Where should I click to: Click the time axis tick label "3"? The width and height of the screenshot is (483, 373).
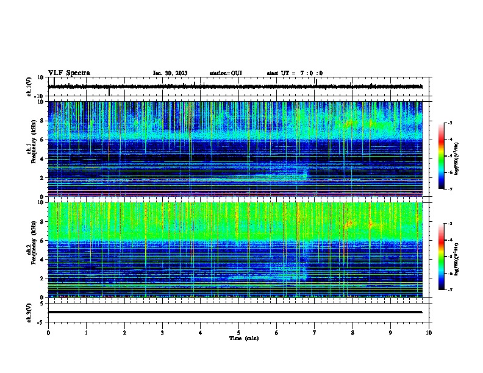[162, 333]
